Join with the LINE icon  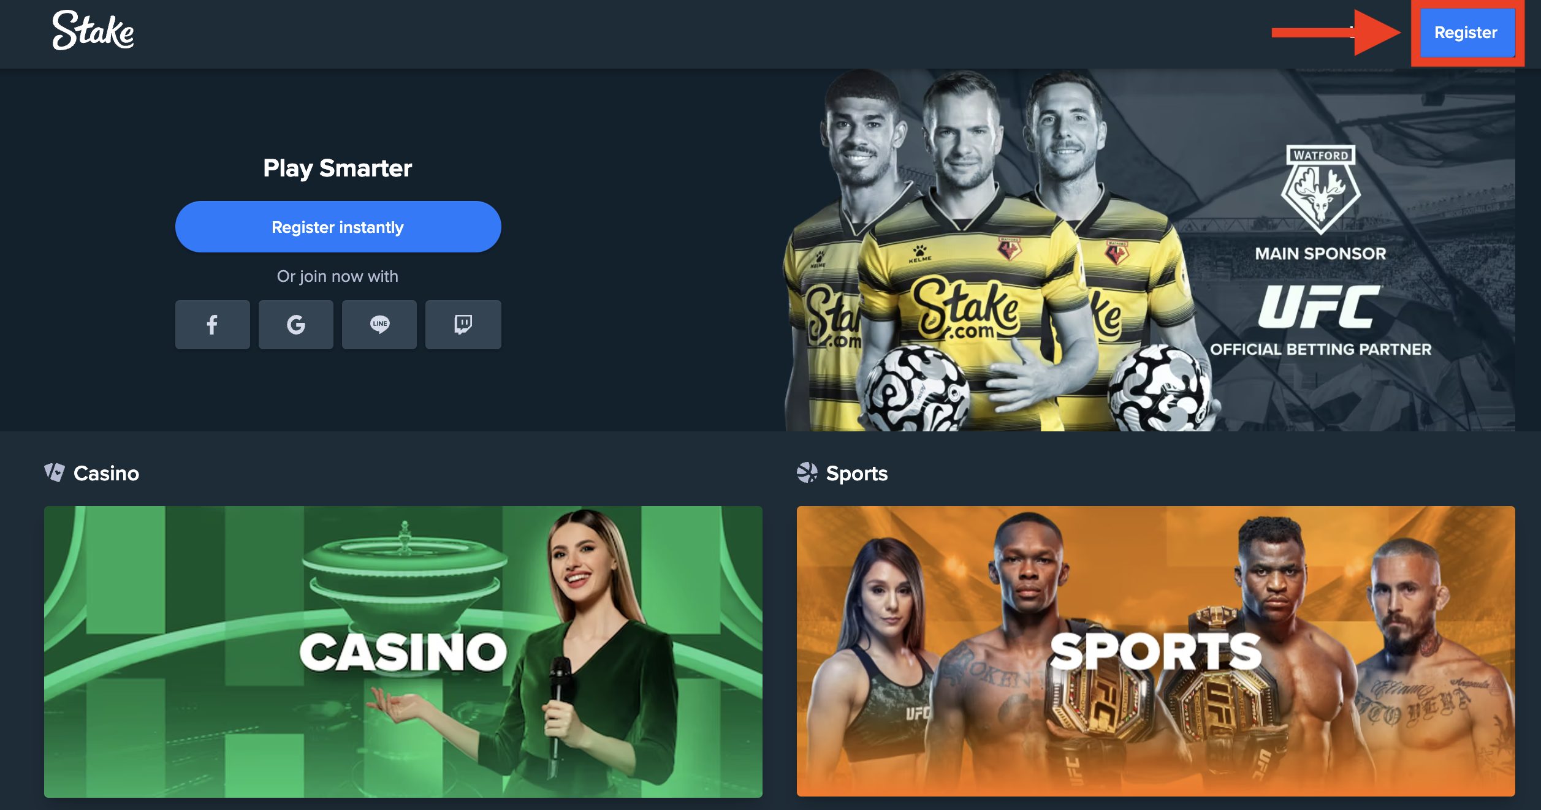pyautogui.click(x=379, y=325)
